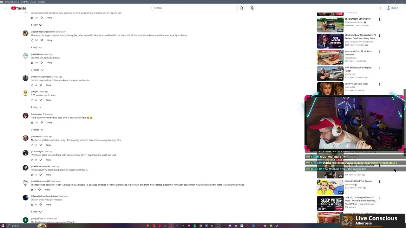
Task: Open options for The Dumbest Drivers Ever
Action: tap(379, 19)
